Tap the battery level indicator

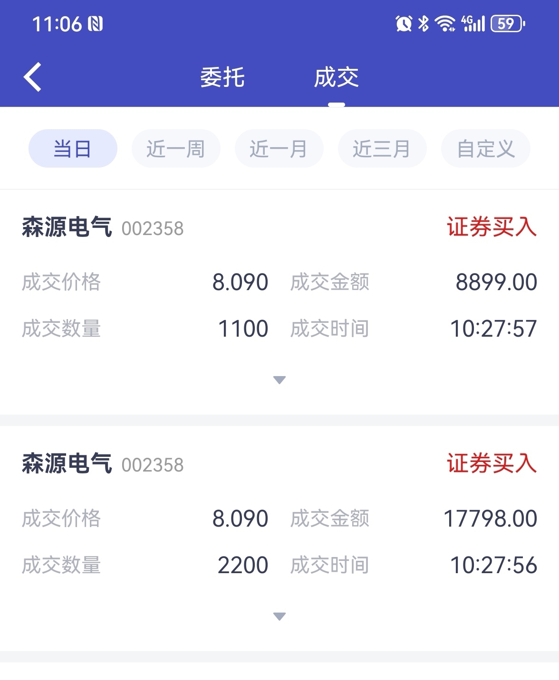[507, 23]
